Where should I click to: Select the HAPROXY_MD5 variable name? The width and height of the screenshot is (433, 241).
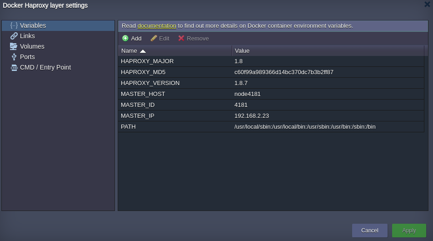[143, 72]
